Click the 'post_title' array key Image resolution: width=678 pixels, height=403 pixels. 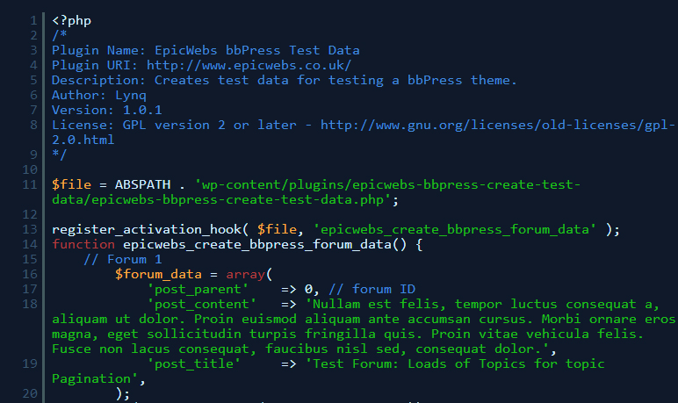(x=193, y=363)
